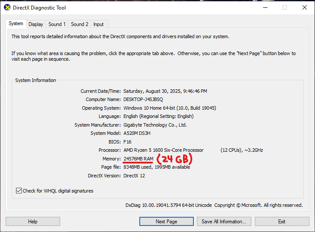Click the Language English regional setting value

(158, 116)
